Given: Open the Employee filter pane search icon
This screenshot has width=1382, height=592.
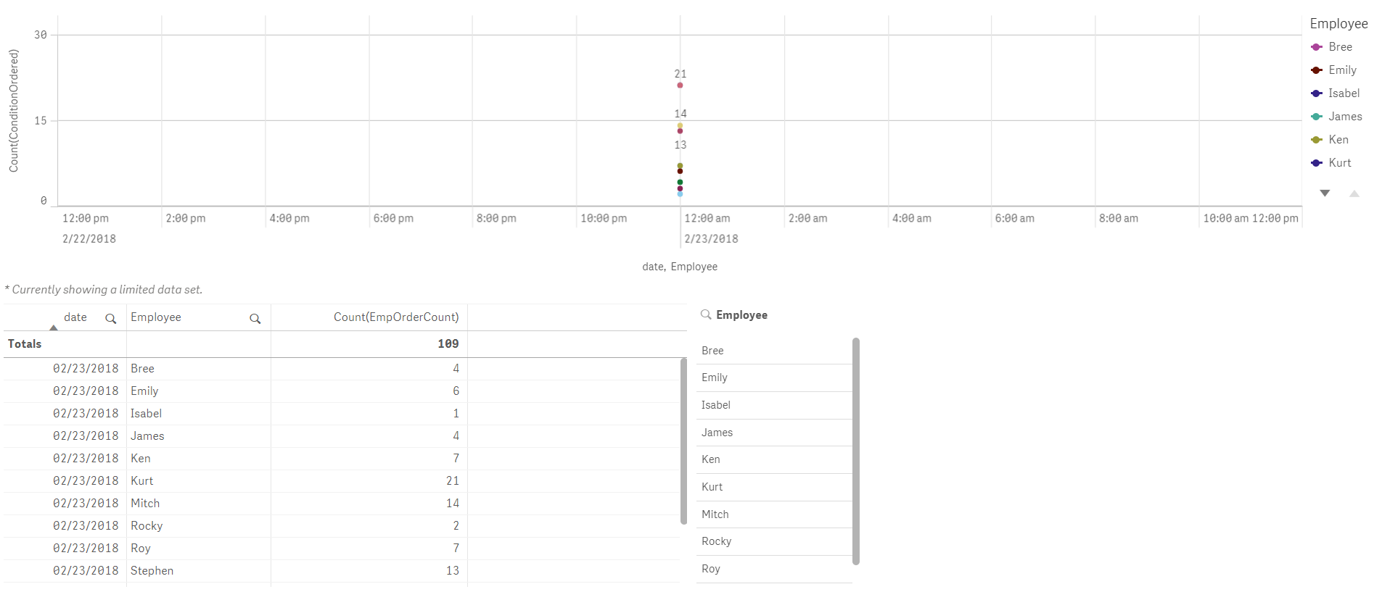Looking at the screenshot, I should [706, 314].
